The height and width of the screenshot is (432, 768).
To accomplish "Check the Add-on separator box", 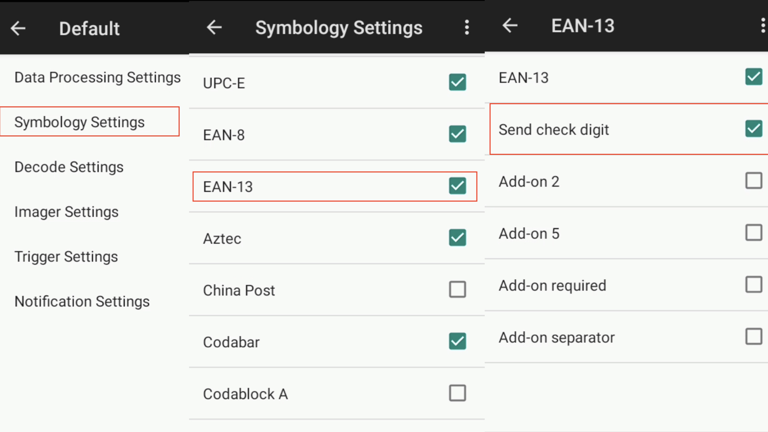I will 754,337.
